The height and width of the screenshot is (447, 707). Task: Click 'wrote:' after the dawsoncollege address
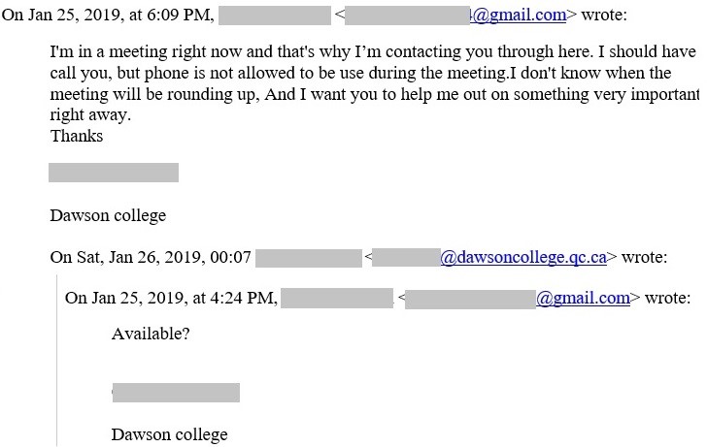pyautogui.click(x=644, y=258)
